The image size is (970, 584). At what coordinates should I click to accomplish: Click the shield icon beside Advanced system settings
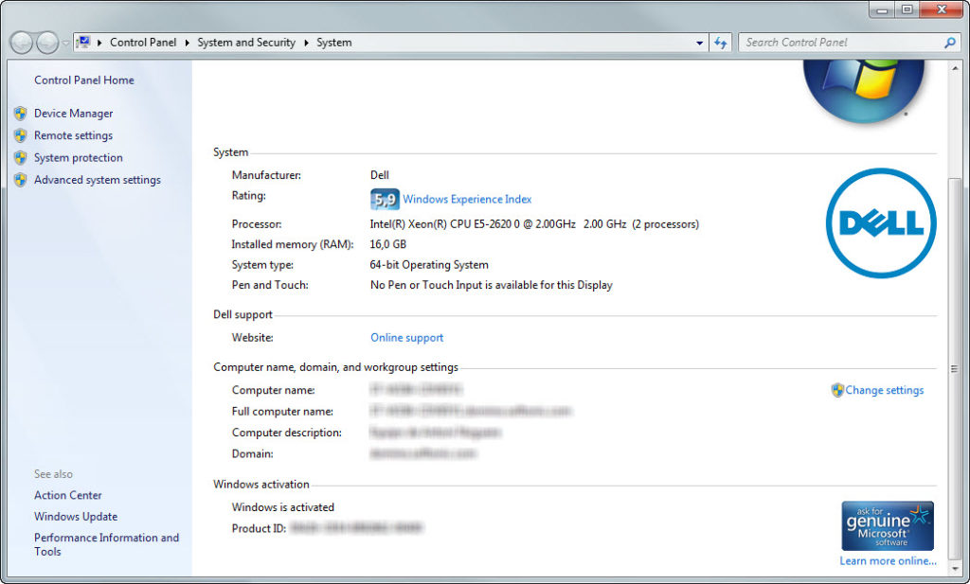pos(20,180)
